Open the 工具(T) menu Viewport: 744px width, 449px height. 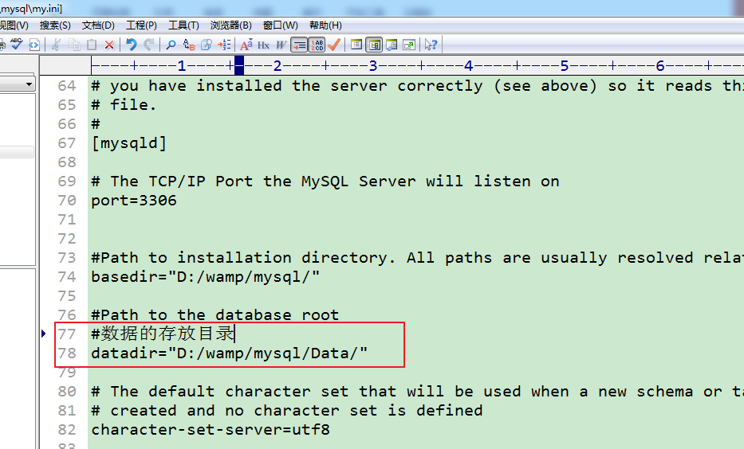(x=183, y=25)
